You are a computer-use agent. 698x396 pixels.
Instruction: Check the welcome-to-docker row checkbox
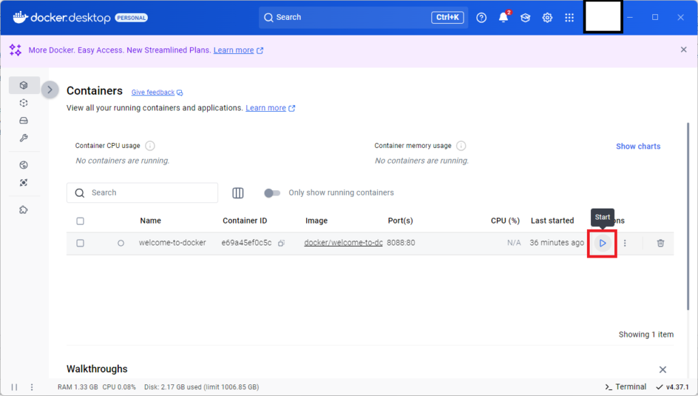(x=80, y=243)
